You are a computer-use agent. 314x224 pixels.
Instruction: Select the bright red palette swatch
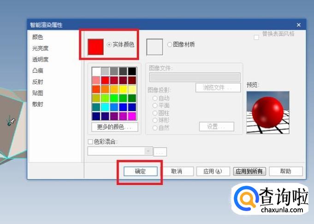coord(105,81)
